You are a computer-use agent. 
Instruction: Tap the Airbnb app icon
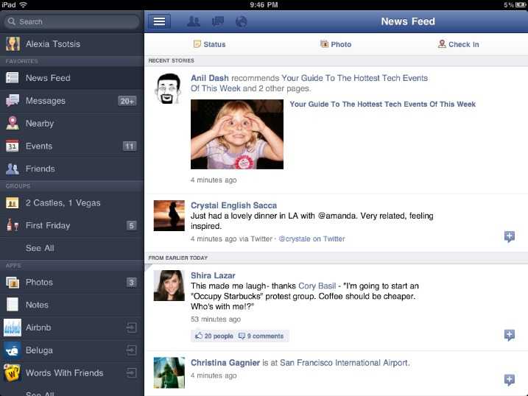pyautogui.click(x=13, y=328)
